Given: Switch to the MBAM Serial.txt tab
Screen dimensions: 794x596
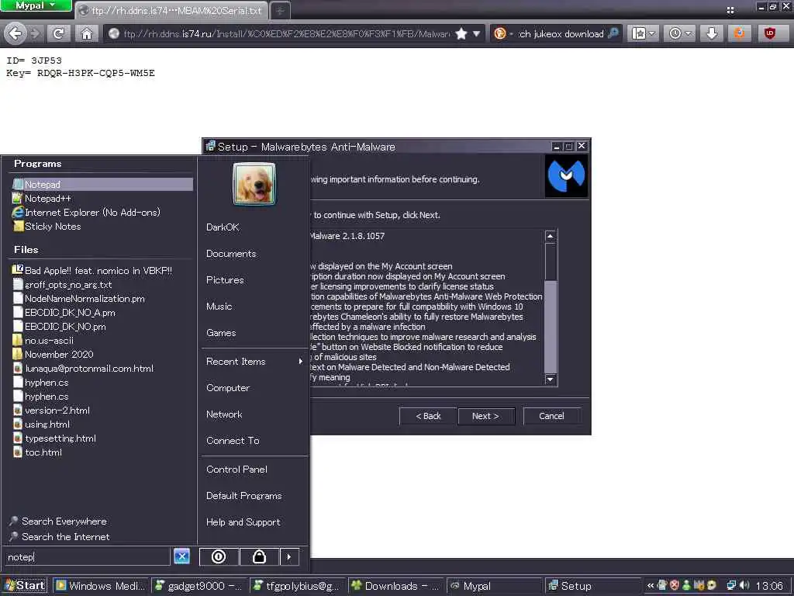Looking at the screenshot, I should 171,10.
